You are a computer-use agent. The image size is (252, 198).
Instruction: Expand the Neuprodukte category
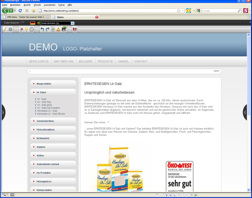point(53,84)
